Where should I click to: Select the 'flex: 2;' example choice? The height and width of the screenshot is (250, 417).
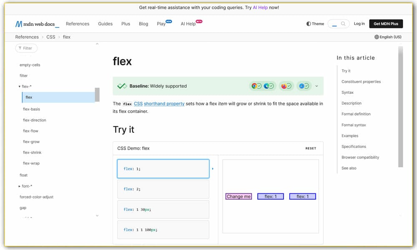pos(163,189)
